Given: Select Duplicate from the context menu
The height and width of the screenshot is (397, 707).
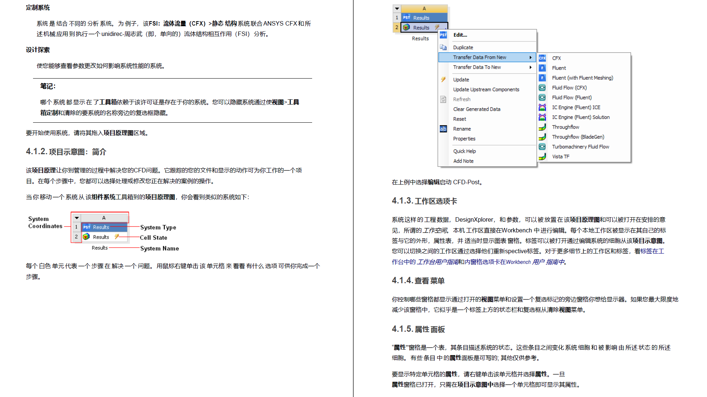Looking at the screenshot, I should [x=462, y=47].
